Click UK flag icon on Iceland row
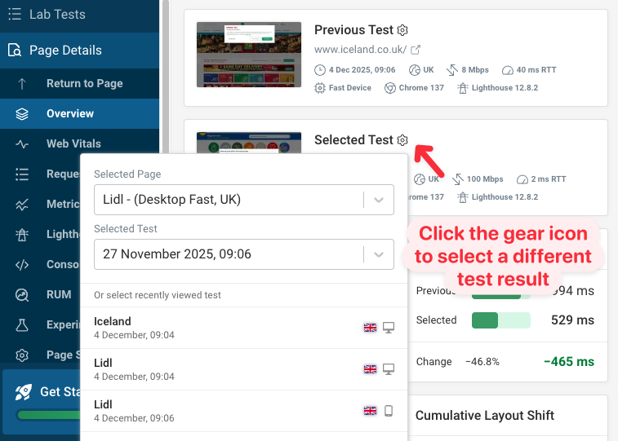 tap(370, 328)
